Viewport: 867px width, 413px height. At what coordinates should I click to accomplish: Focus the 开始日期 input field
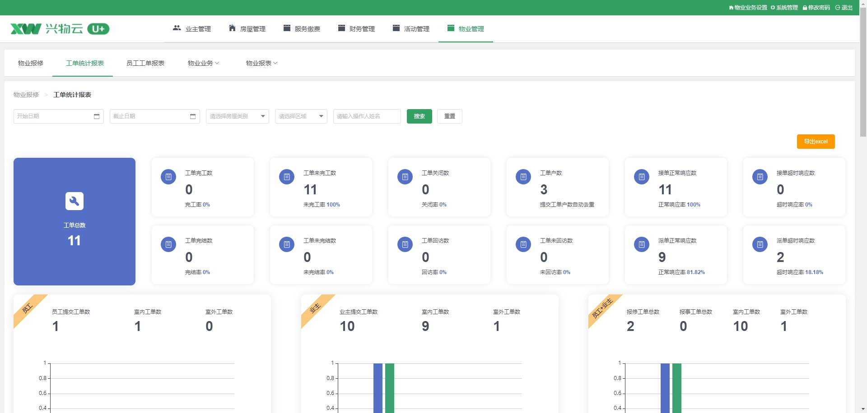pos(59,116)
